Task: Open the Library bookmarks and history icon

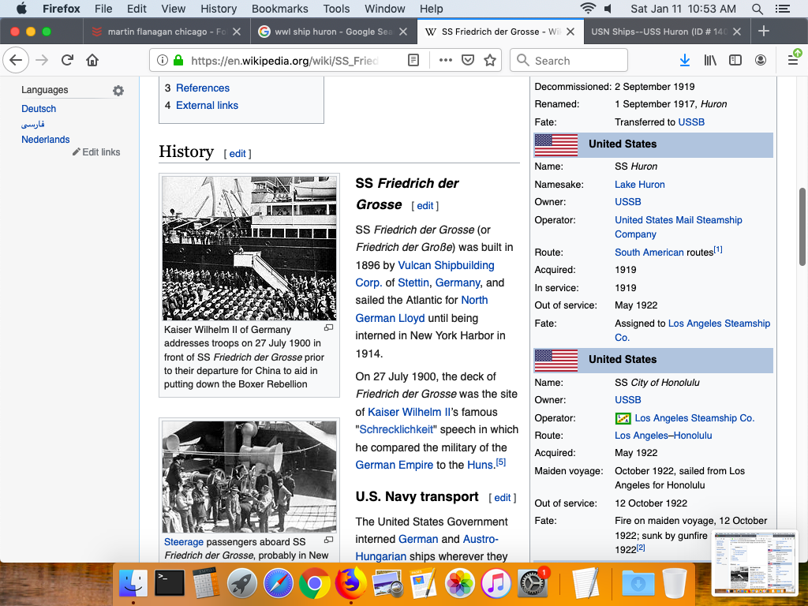Action: coord(710,60)
